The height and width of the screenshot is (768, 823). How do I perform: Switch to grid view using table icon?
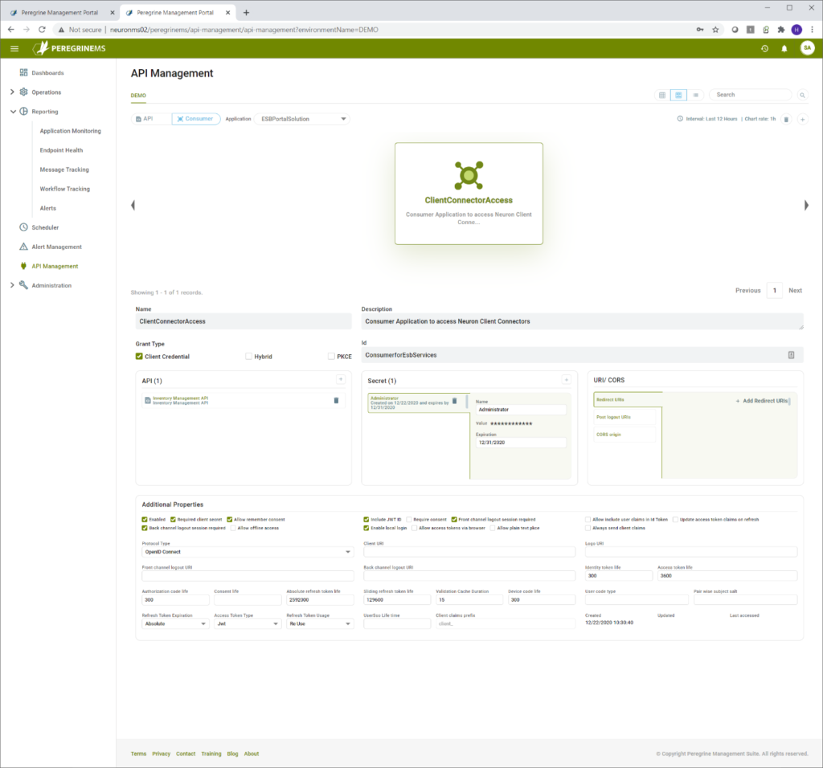(661, 95)
